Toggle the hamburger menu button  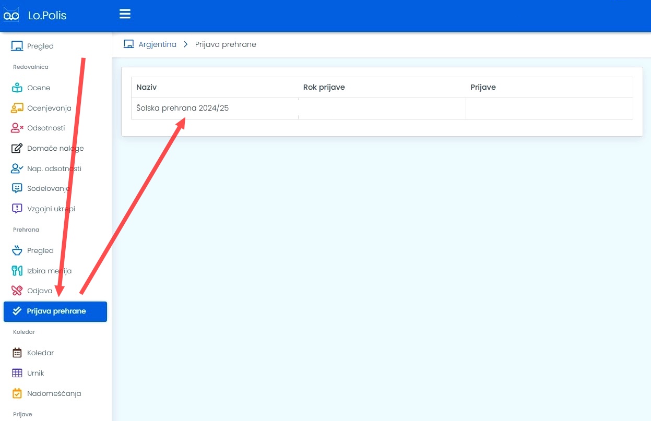(x=125, y=14)
